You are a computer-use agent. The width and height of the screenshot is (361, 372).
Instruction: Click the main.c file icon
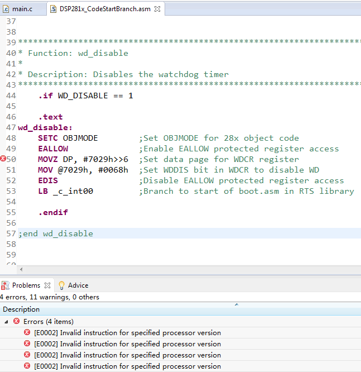[6, 9]
